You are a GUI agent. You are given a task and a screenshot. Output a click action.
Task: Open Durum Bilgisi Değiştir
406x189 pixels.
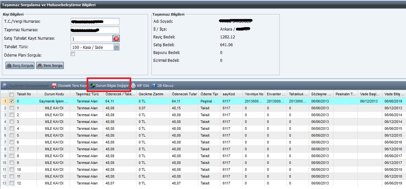(110, 86)
